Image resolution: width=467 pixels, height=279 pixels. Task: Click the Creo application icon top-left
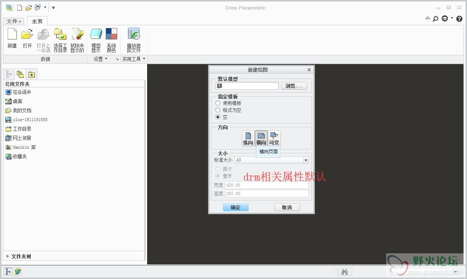click(x=9, y=8)
